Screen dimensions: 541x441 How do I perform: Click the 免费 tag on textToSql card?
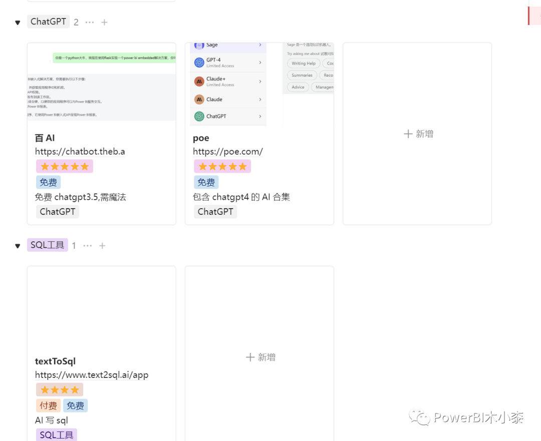coord(75,405)
